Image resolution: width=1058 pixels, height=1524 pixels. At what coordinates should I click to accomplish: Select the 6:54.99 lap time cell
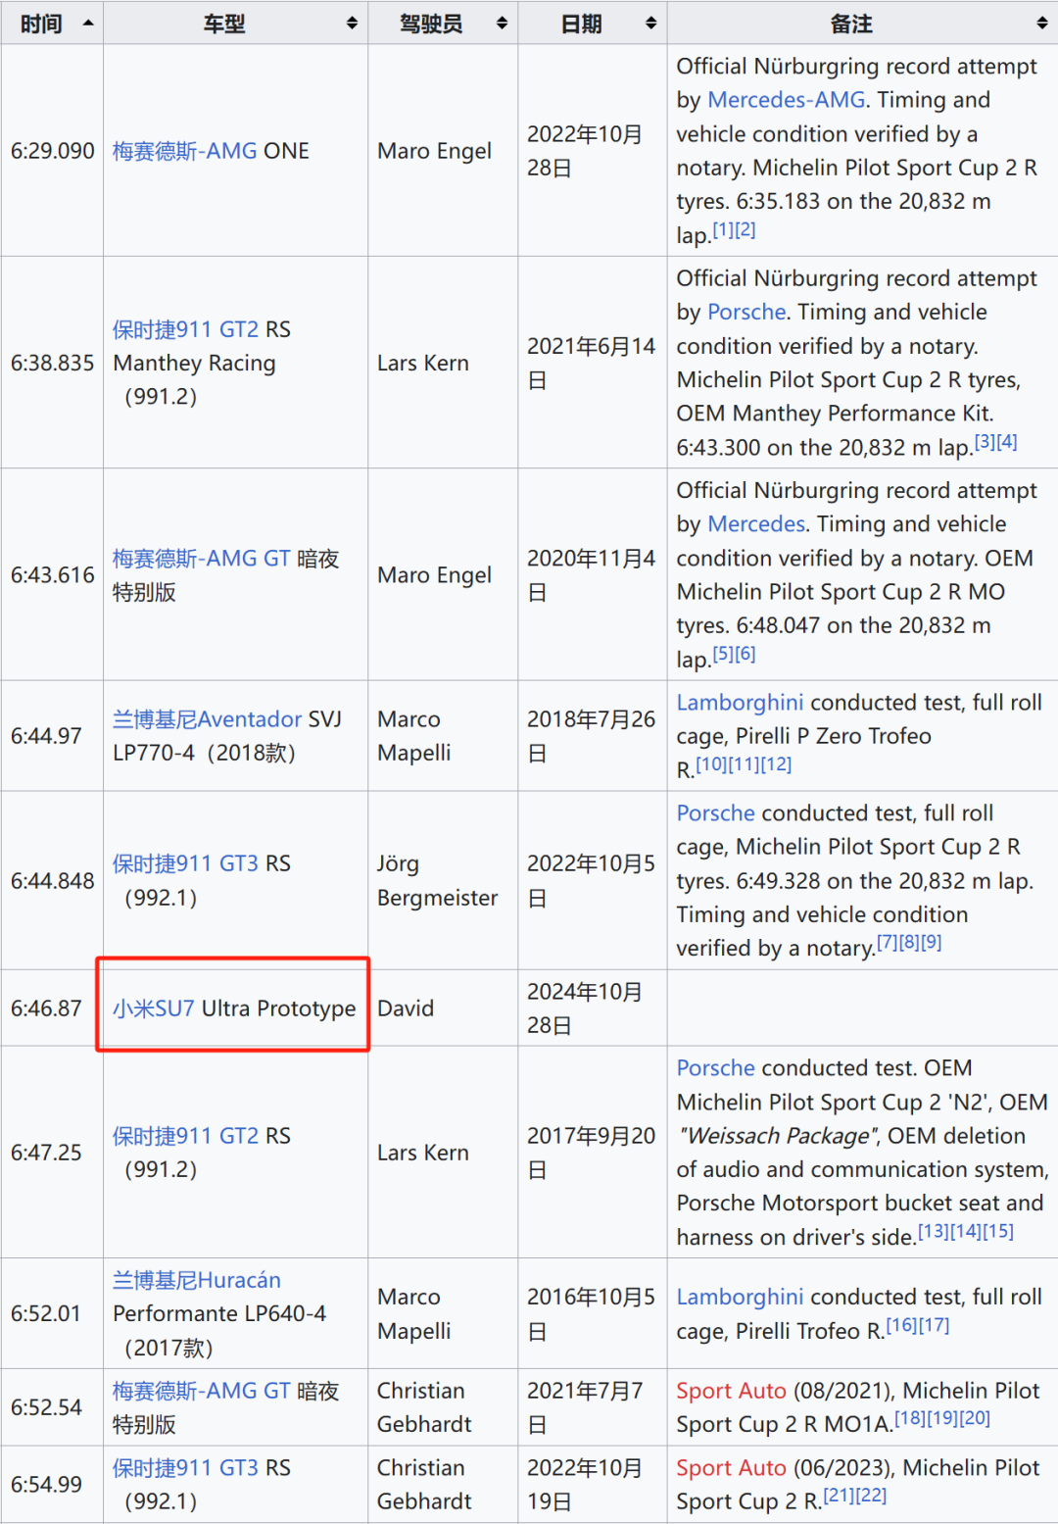[52, 1485]
